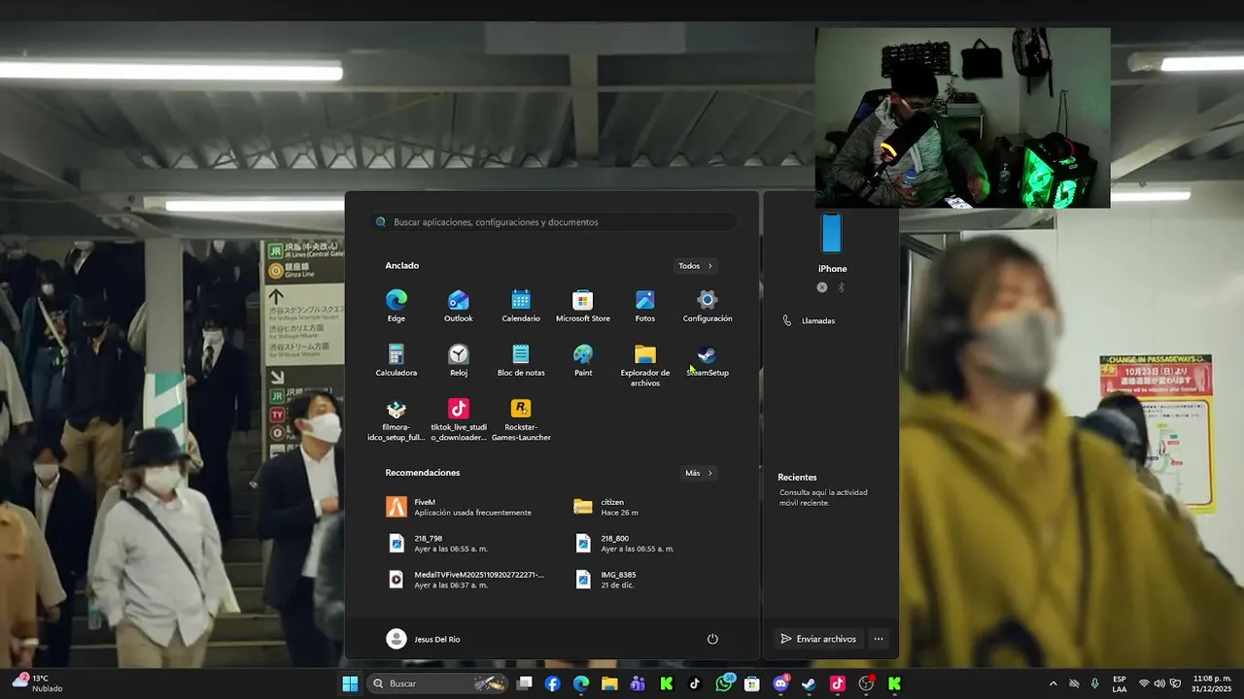
Task: Expand hidden system tray icons chevron
Action: (1053, 683)
